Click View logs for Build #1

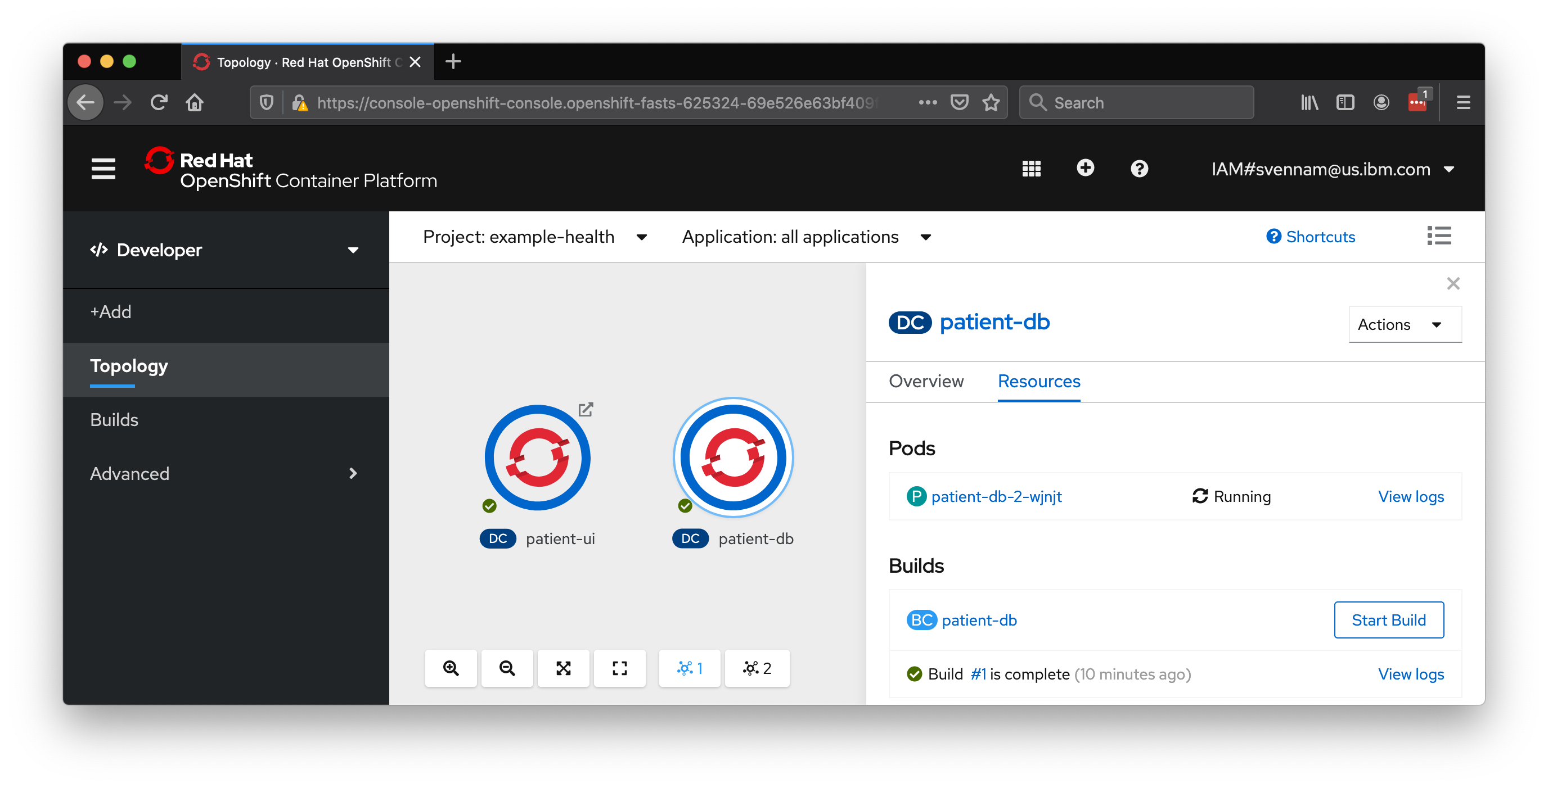click(x=1410, y=673)
